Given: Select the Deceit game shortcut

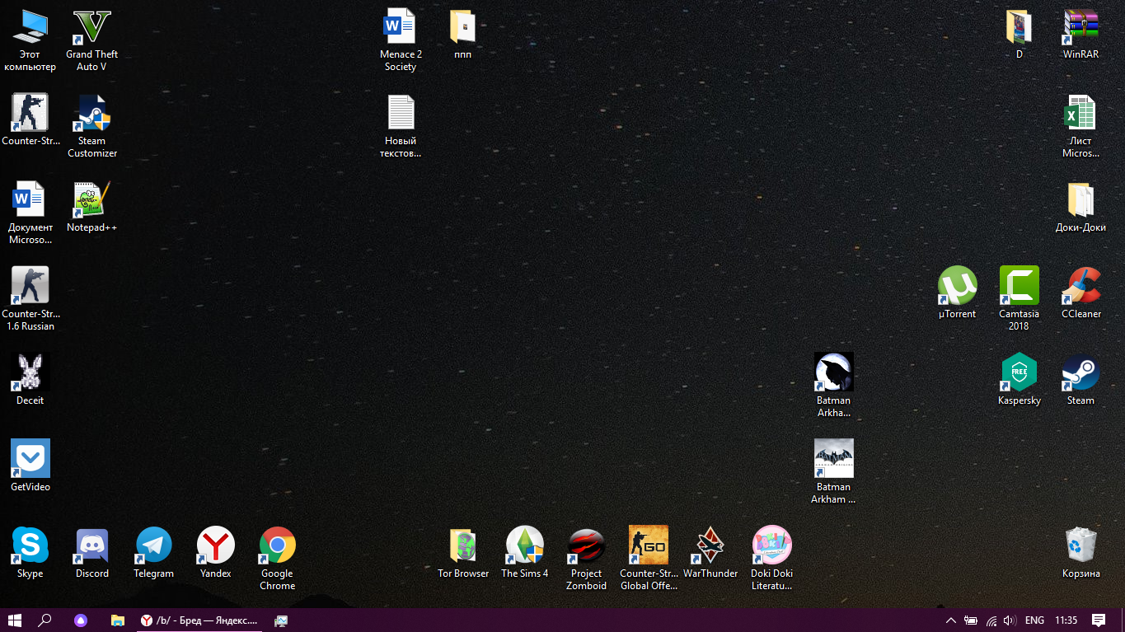Looking at the screenshot, I should point(30,380).
